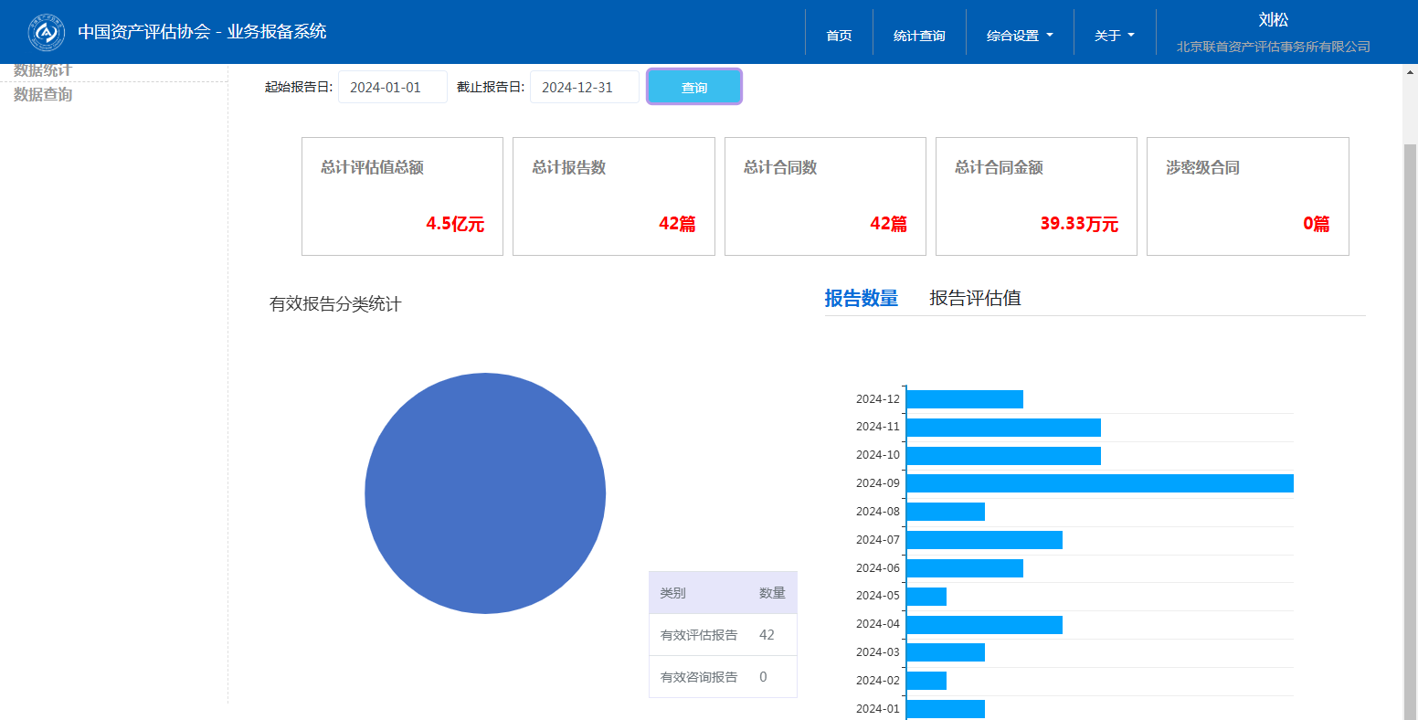
Task: Click the association logo icon
Action: tap(46, 32)
